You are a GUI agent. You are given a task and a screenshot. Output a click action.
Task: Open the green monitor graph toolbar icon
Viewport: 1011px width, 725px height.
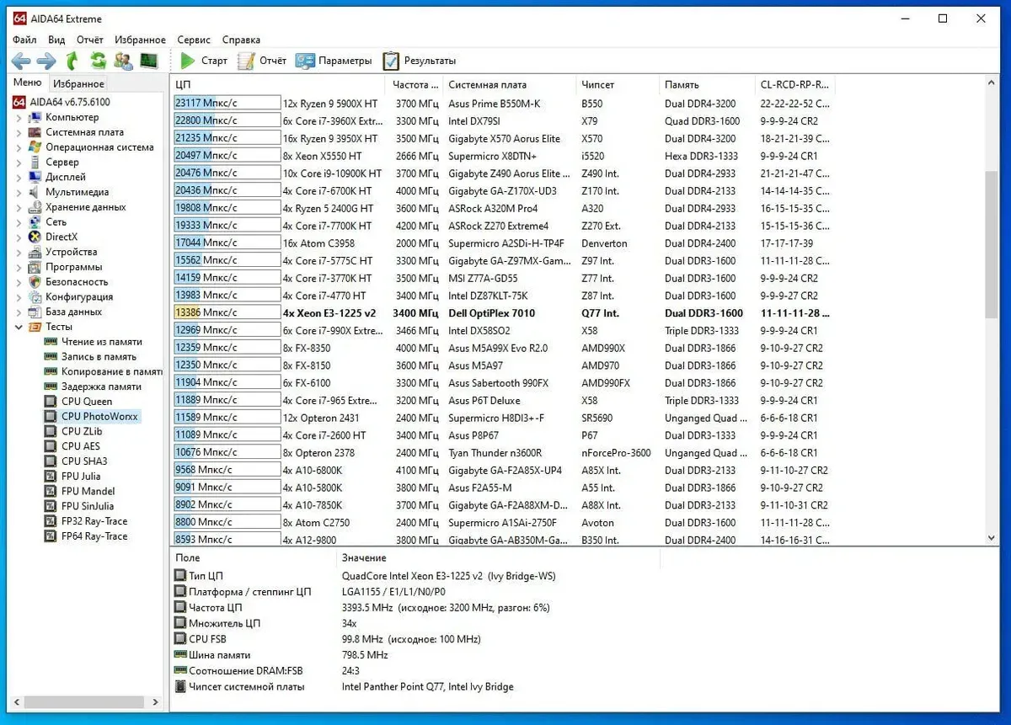click(x=148, y=61)
